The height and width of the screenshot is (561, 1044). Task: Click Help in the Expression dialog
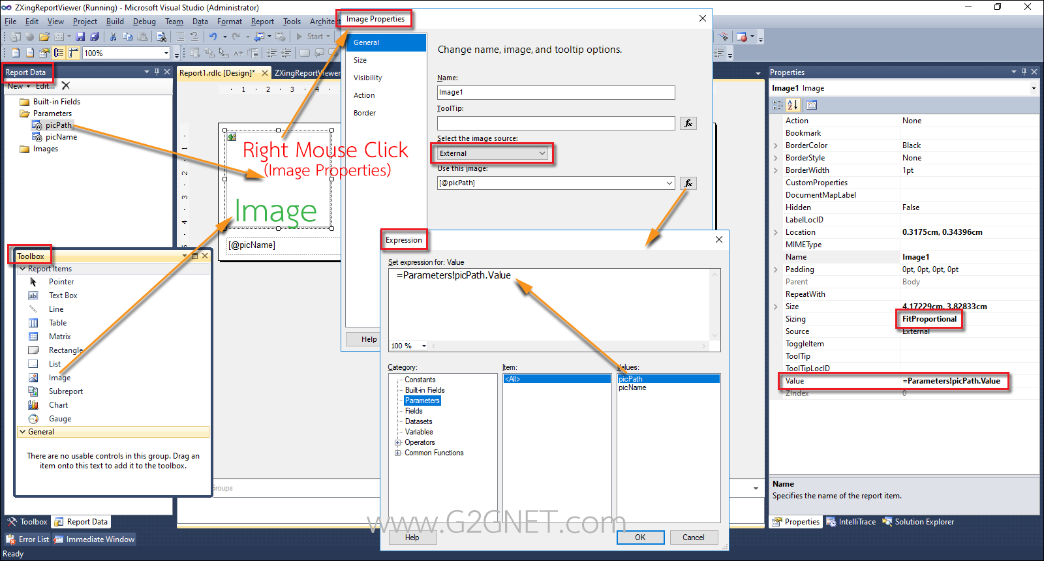412,538
